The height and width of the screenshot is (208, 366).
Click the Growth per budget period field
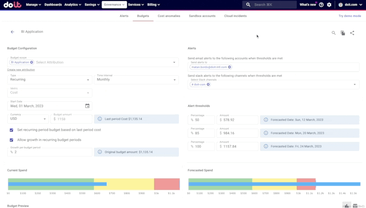(49, 152)
